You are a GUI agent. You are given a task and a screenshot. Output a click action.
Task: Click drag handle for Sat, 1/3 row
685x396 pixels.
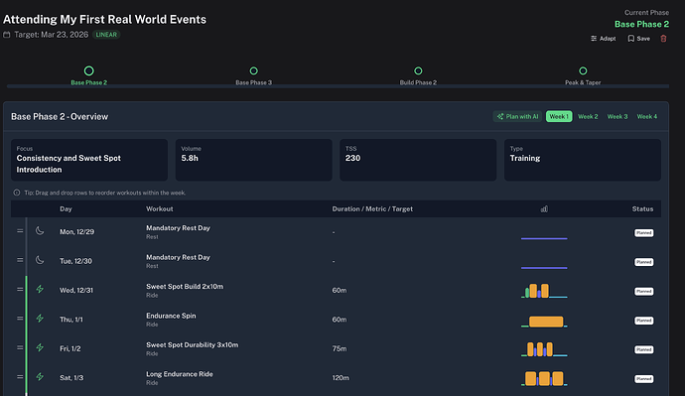[x=20, y=377]
